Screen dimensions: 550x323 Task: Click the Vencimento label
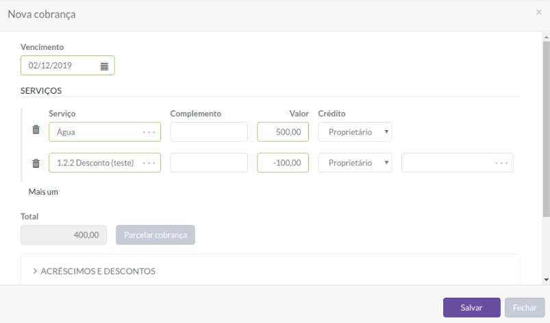42,47
